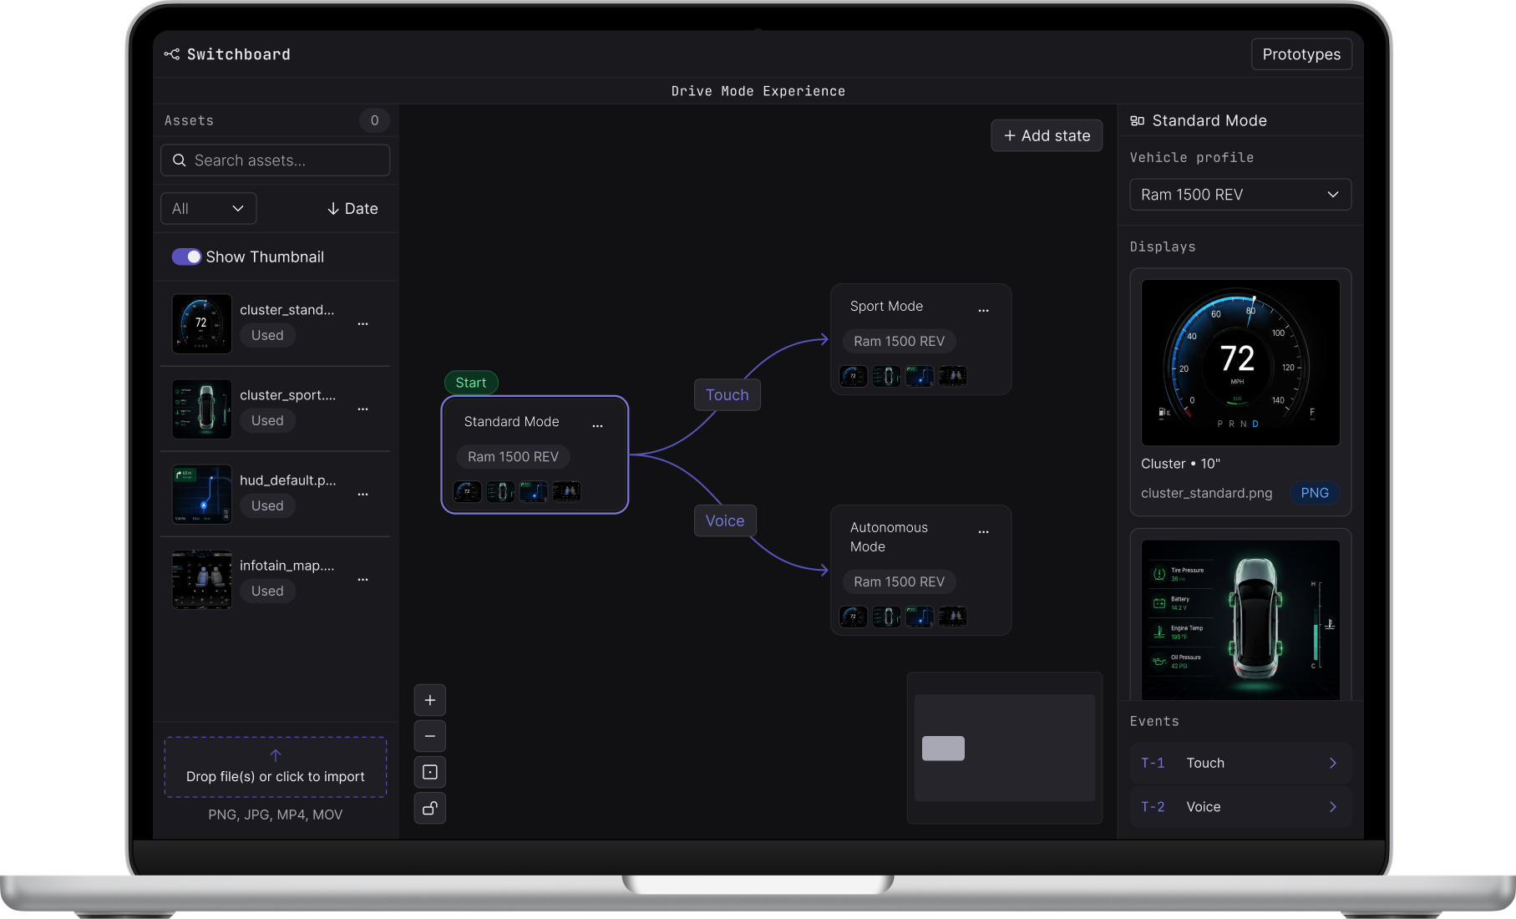Click the canvas minimap viewport
The image size is (1516, 919).
click(x=943, y=749)
